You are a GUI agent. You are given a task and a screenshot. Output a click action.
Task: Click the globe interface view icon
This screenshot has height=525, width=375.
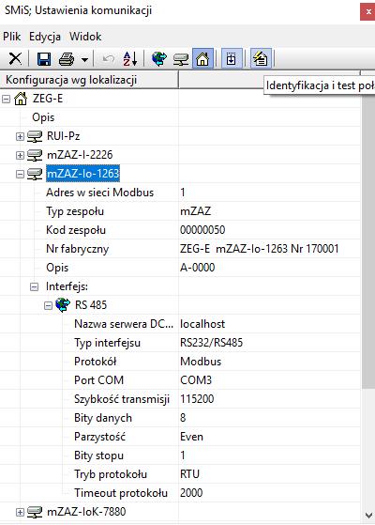tap(159, 59)
